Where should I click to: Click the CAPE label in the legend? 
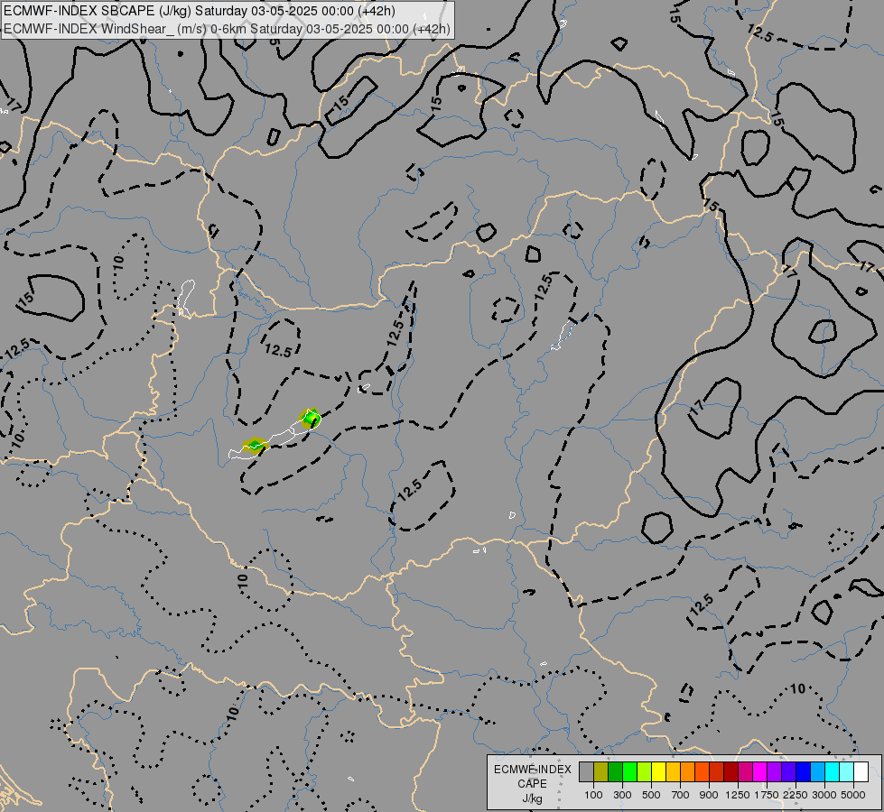532,784
